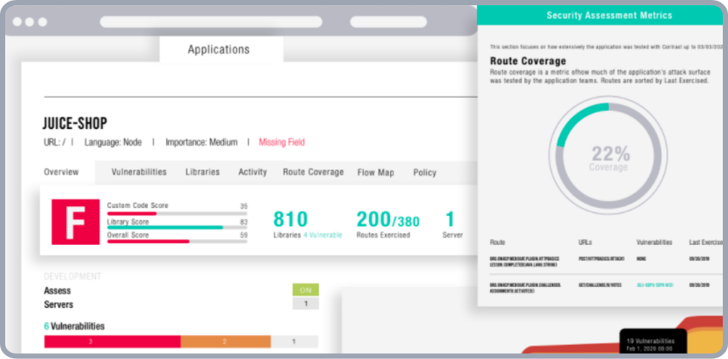Image resolution: width=728 pixels, height=359 pixels.
Task: Open the Activity tab
Action: pos(252,172)
